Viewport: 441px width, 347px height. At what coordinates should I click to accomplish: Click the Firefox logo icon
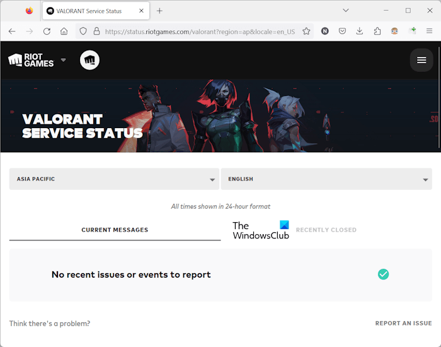[x=29, y=11]
